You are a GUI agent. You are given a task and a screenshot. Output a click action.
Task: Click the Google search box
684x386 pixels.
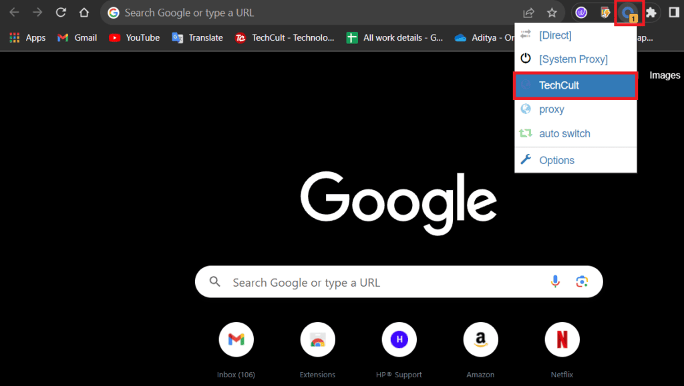(x=381, y=282)
